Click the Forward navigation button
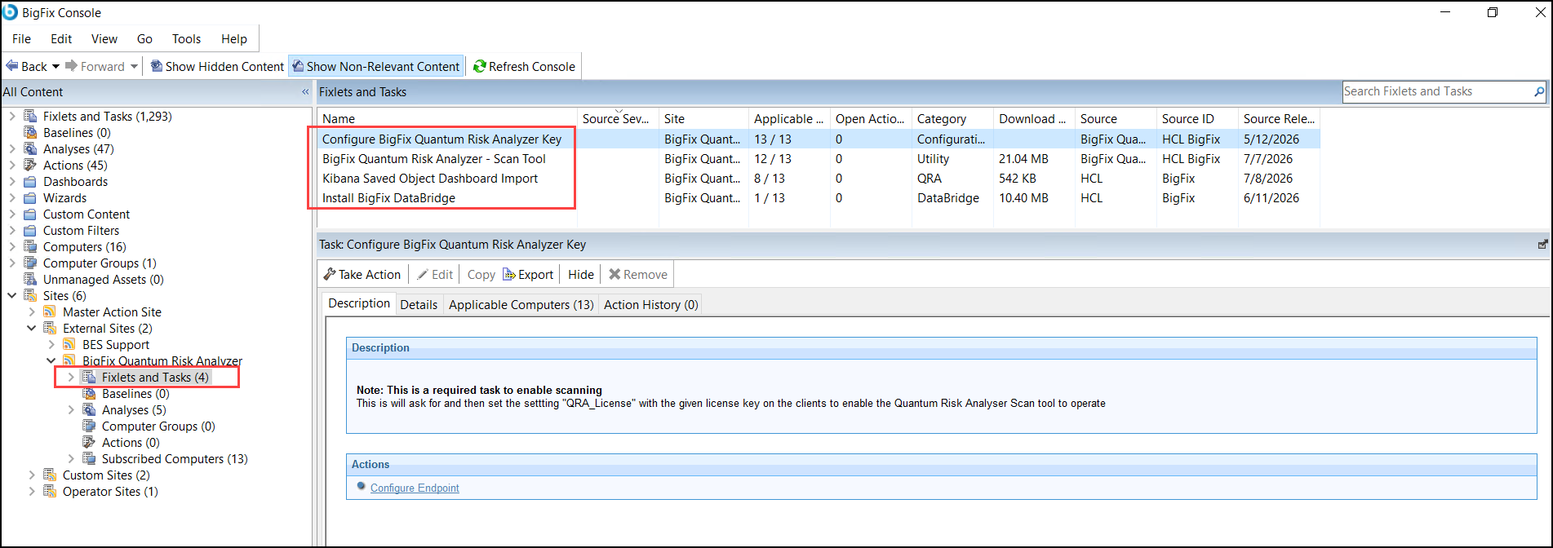This screenshot has height=548, width=1553. 95,67
